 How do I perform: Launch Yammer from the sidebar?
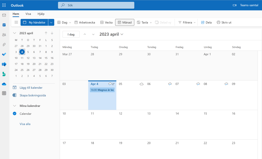[4, 64]
